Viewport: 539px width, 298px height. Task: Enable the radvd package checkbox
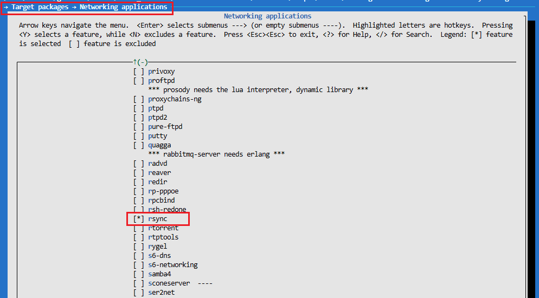[139, 164]
